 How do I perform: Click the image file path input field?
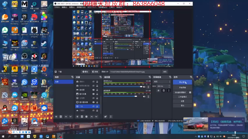[x=135, y=72]
